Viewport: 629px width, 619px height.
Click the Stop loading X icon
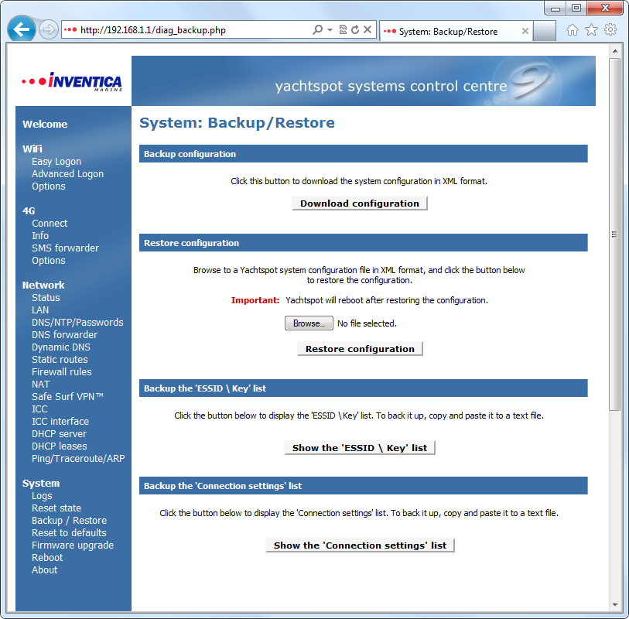coord(367,29)
